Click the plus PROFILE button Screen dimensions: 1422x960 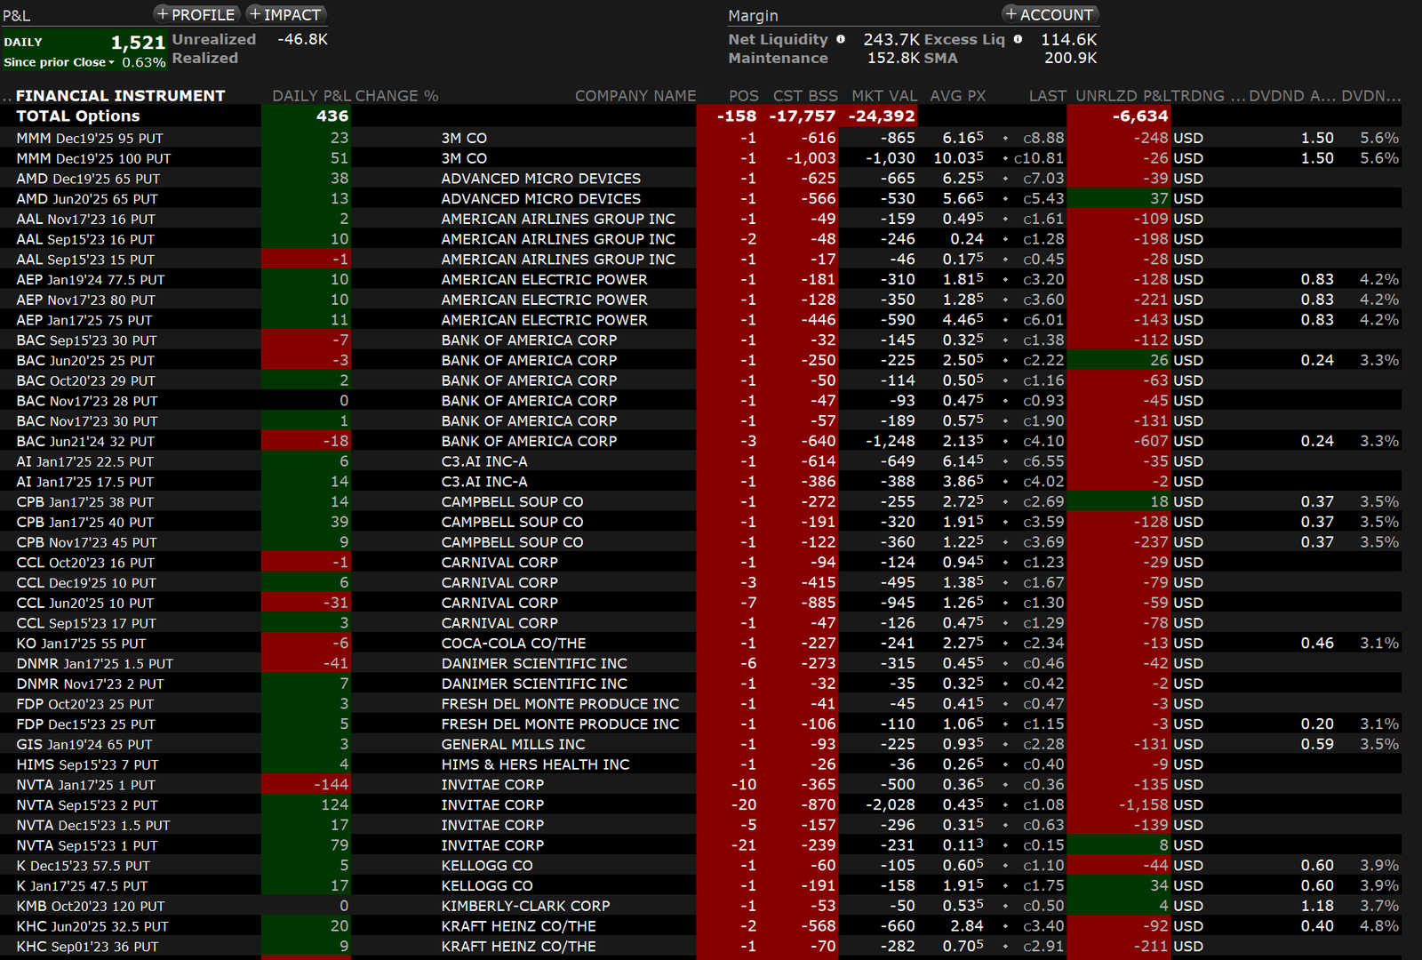196,14
